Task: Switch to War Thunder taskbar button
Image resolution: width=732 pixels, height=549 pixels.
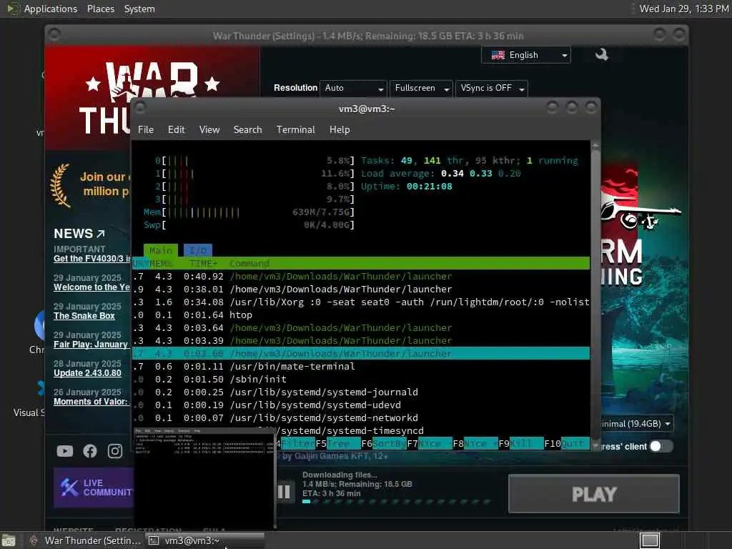Action: pos(84,540)
